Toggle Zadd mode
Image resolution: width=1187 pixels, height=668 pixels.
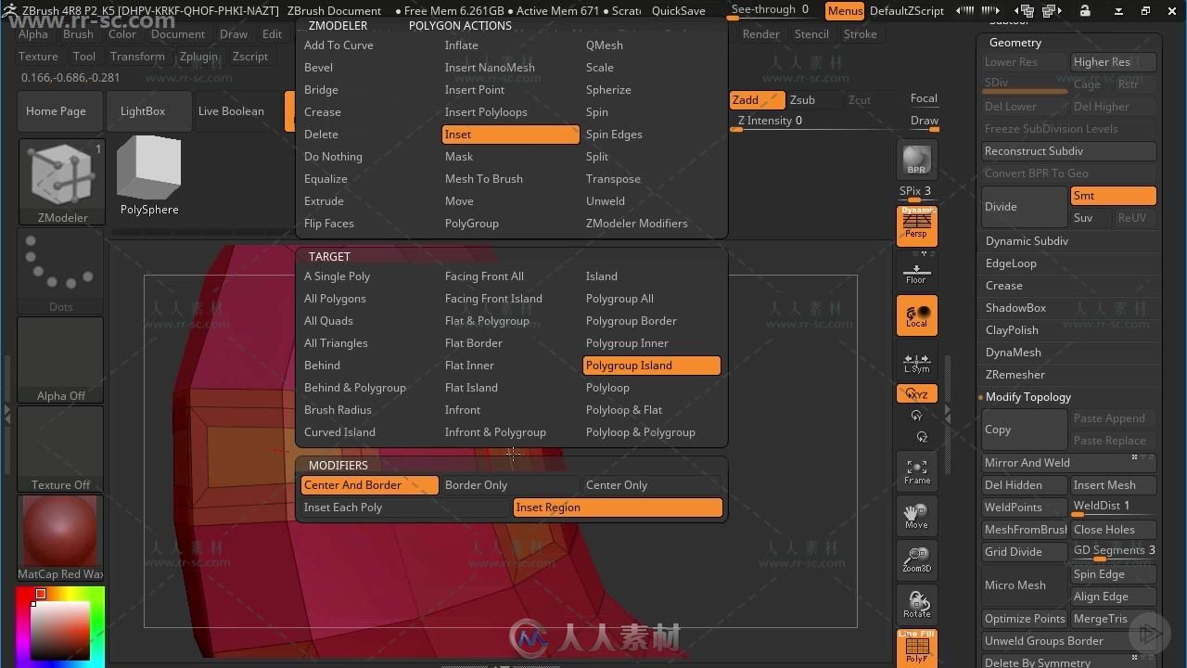pos(757,100)
